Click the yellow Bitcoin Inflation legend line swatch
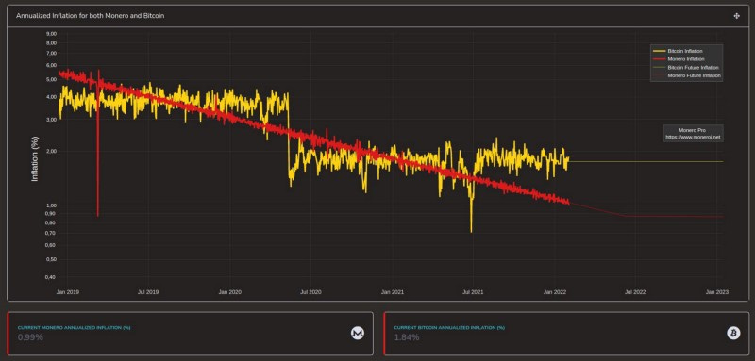Image resolution: width=755 pixels, height=361 pixels. [x=659, y=51]
